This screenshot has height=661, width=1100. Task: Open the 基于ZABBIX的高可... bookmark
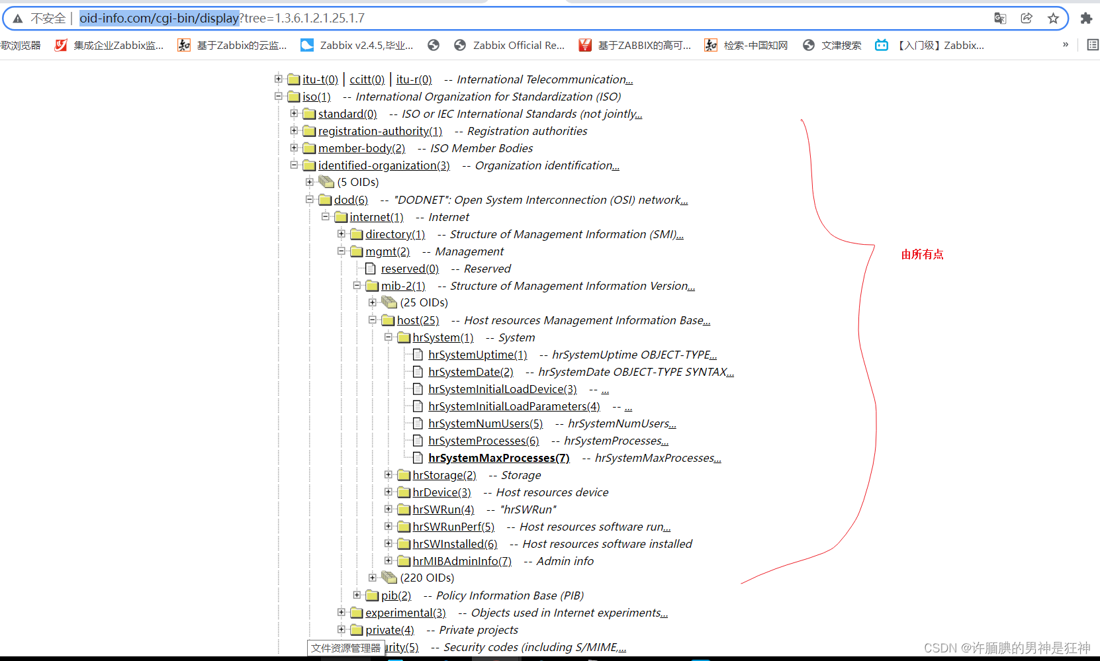click(x=635, y=45)
